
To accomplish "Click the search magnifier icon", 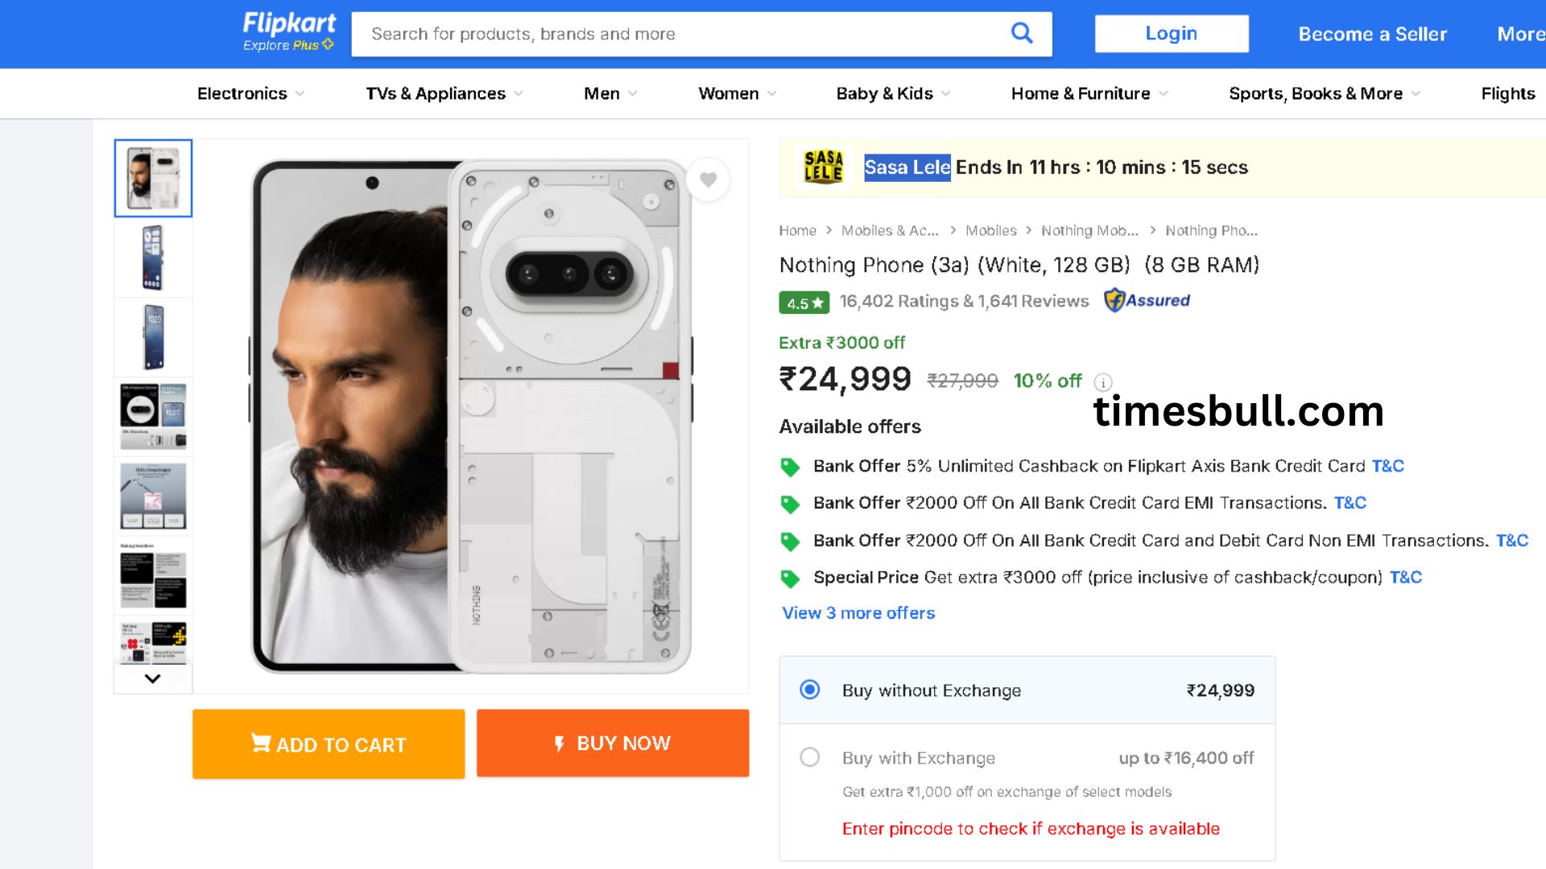I will click(1021, 33).
